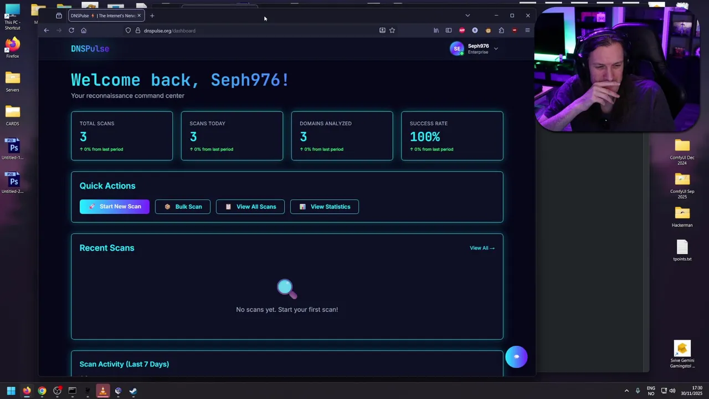Viewport: 709px width, 399px height.
Task: Click the 'No scans yet' message text
Action: tap(287, 310)
